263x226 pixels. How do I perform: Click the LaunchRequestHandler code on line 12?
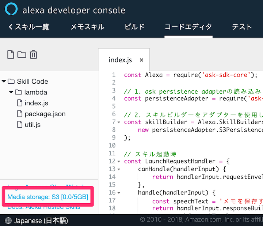[180, 161]
